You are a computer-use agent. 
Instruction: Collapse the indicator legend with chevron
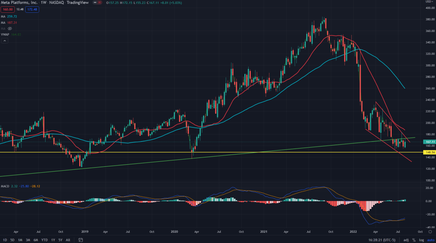click(x=5, y=40)
